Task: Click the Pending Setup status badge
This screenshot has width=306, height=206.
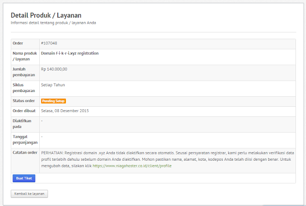Action: [x=53, y=101]
